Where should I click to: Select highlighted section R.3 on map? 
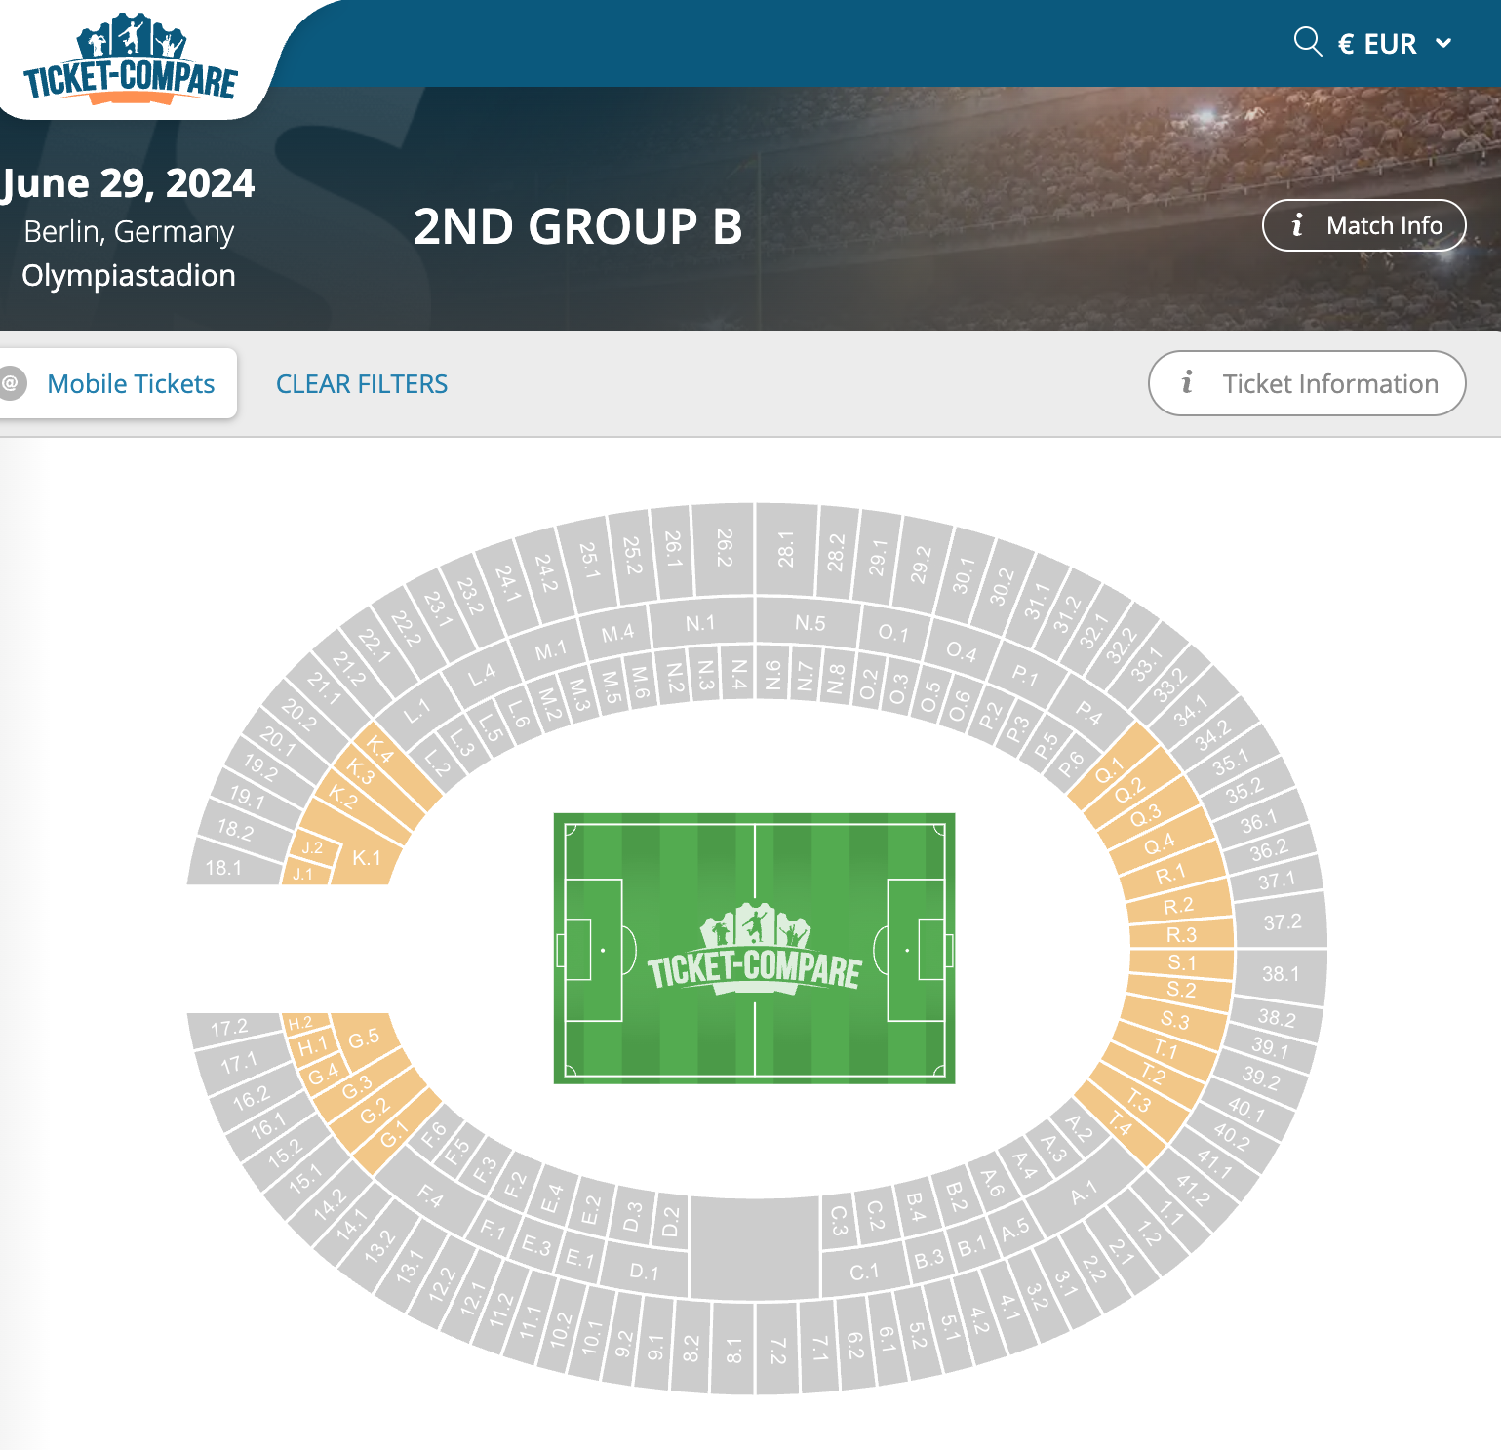tap(1181, 934)
